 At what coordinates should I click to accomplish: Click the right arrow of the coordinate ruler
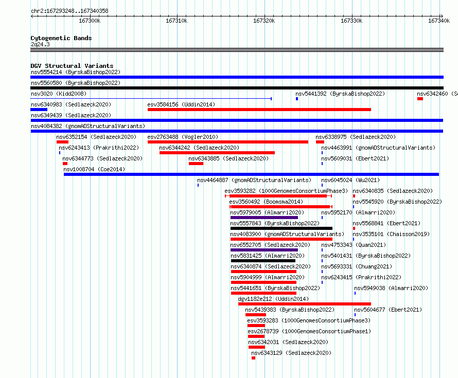[x=442, y=16]
